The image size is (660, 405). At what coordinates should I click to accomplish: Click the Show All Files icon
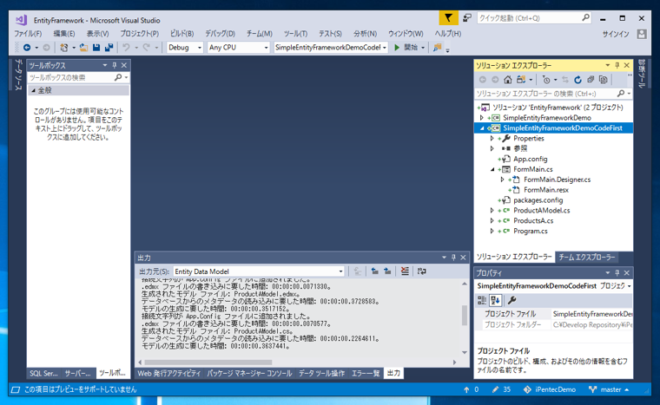pos(604,80)
